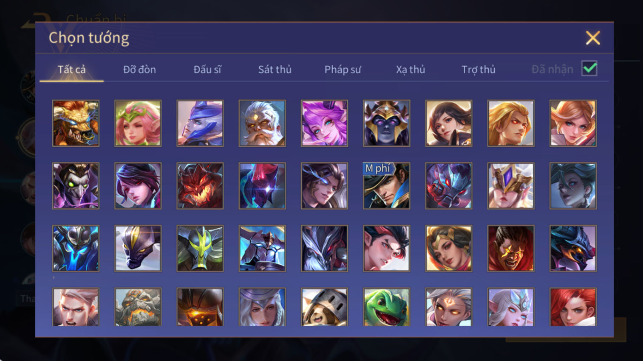
Task: Pick the helmeted bear cub hero
Action: [x=324, y=307]
